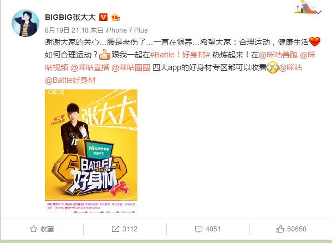
Task: Open the post timestamp 8月19日 21:18
Action: (67, 30)
